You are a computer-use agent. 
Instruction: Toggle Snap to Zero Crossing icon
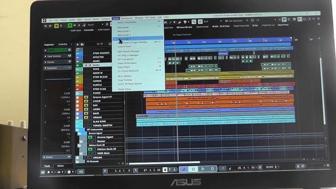click(x=194, y=22)
